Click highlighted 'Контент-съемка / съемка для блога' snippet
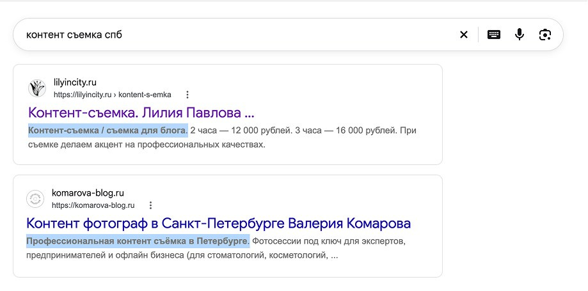This screenshot has height=291, width=588. click(107, 130)
